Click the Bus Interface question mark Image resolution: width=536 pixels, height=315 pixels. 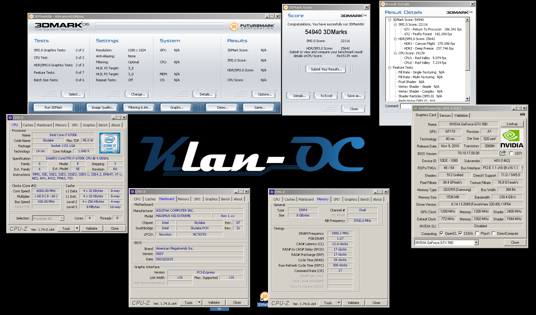(x=522, y=168)
